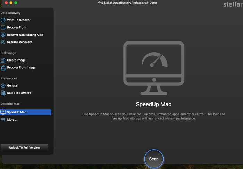Click the What To Recover circular arrow icon

(x=3, y=20)
